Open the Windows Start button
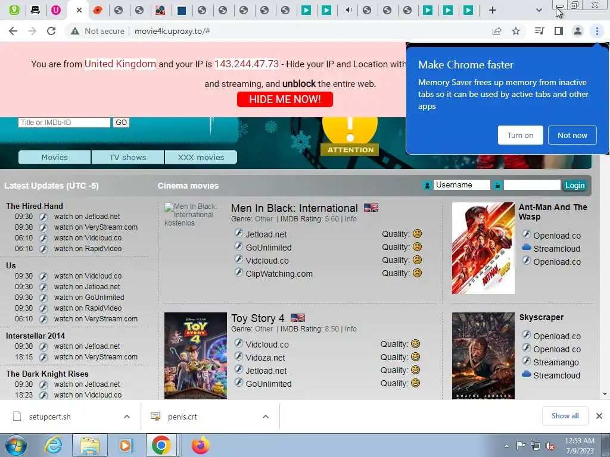 [x=15, y=445]
